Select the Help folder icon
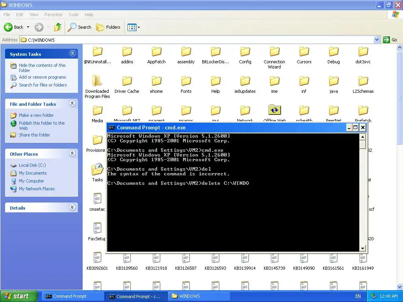403x302 pixels. (x=216, y=81)
